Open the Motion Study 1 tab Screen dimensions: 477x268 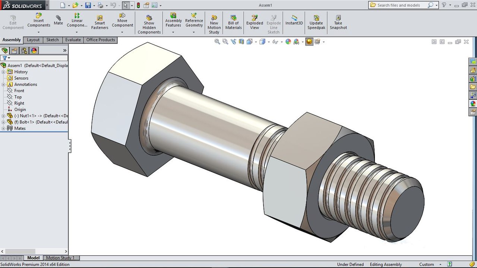[x=60, y=258]
